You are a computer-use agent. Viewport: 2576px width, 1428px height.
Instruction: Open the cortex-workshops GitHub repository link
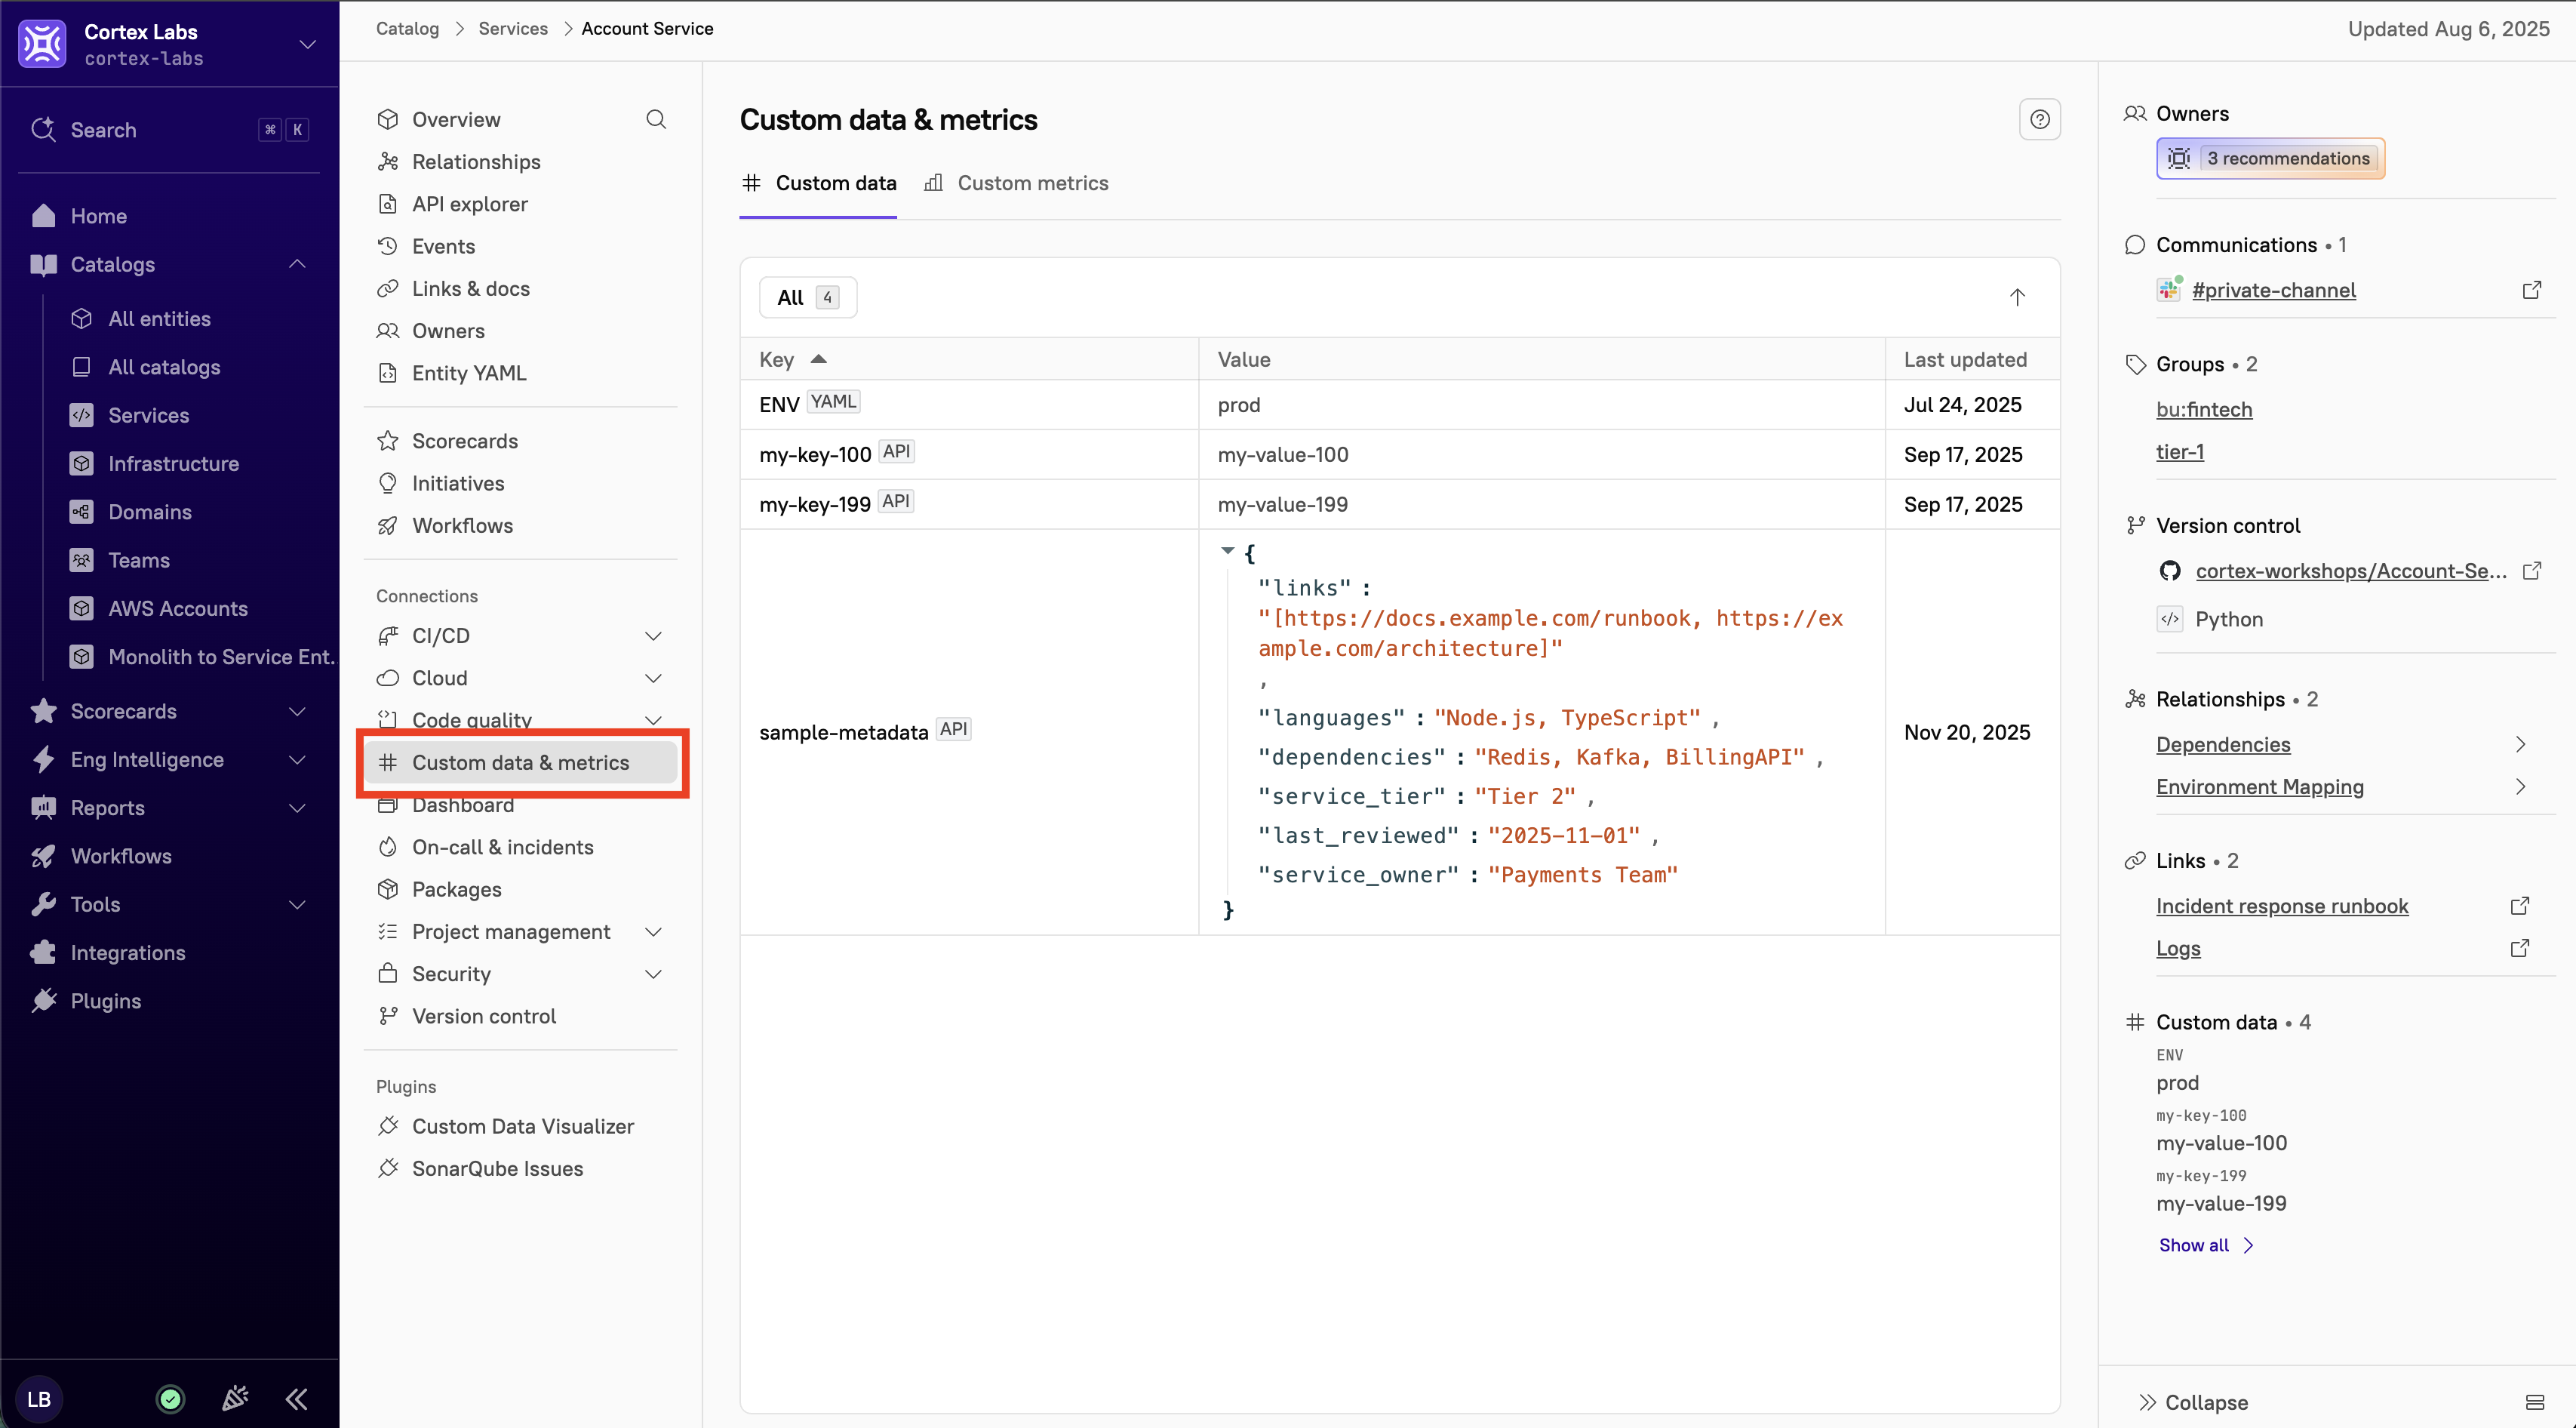click(2351, 571)
